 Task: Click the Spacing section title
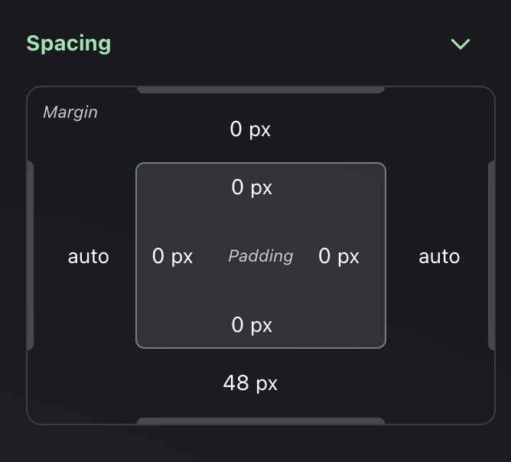tap(69, 44)
